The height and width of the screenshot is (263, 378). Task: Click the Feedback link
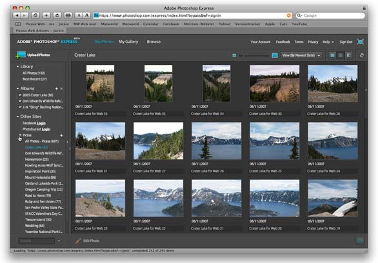tap(283, 42)
